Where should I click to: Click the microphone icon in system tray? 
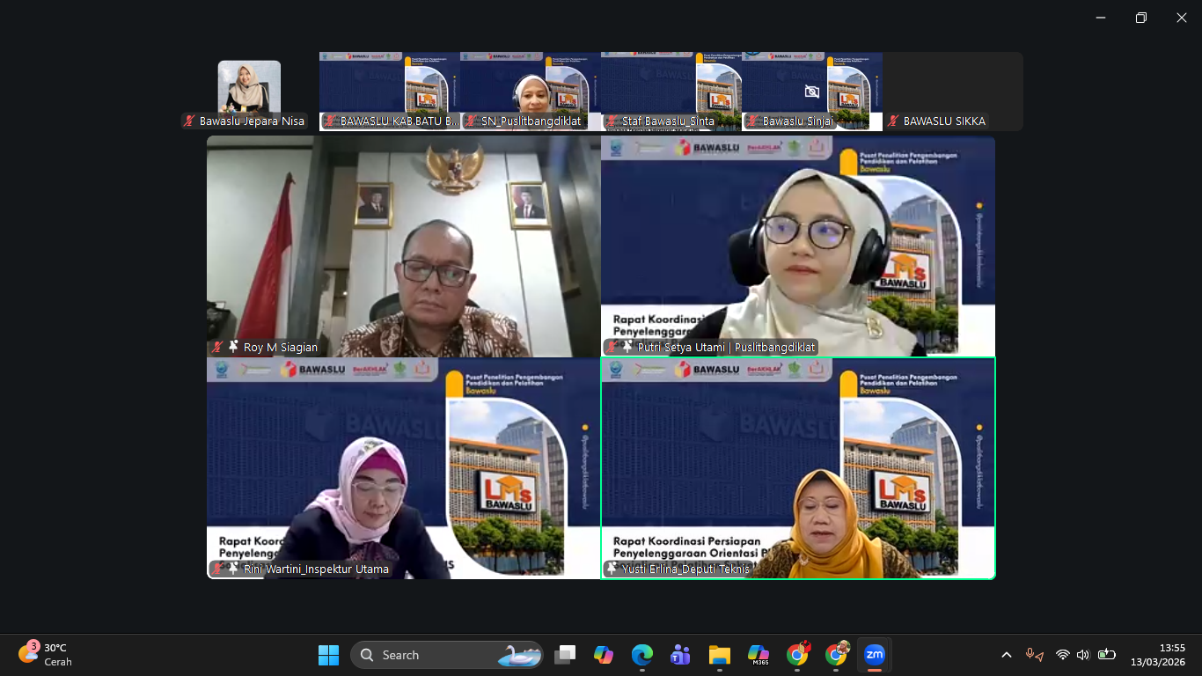coord(1031,655)
